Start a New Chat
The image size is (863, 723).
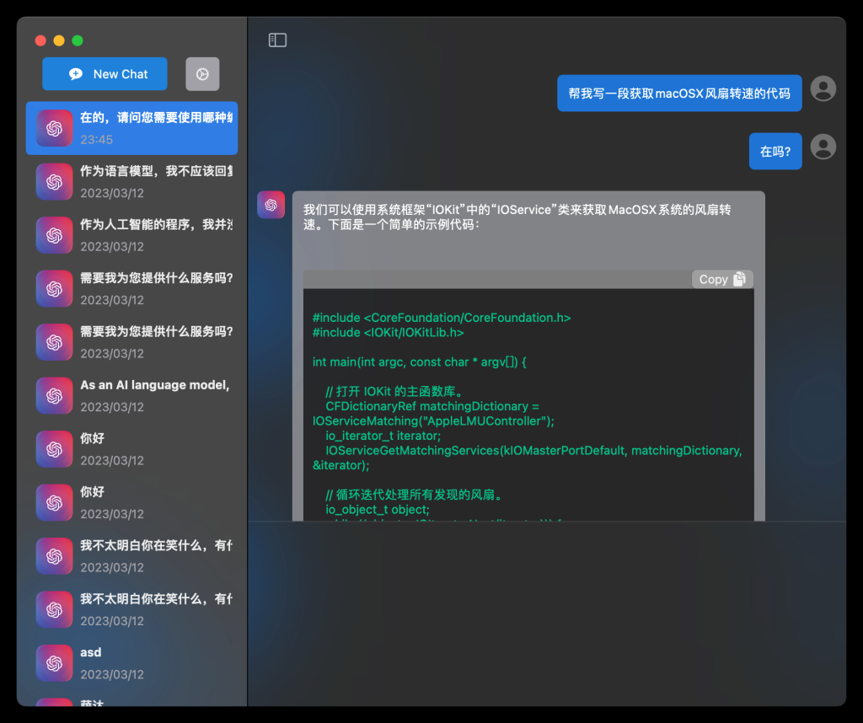[x=105, y=74]
